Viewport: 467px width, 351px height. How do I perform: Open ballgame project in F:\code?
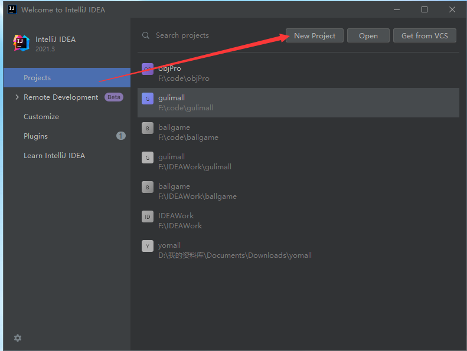coord(298,132)
